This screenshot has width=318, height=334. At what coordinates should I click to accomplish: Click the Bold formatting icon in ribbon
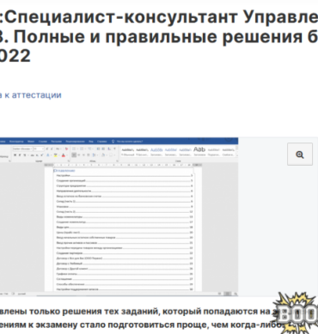coord(15,155)
